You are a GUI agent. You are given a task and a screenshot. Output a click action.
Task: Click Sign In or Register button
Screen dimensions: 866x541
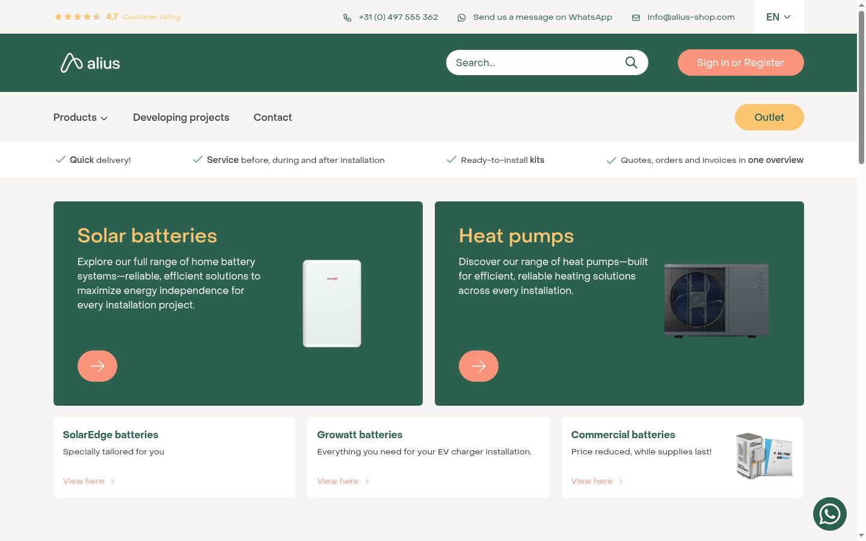pos(740,63)
